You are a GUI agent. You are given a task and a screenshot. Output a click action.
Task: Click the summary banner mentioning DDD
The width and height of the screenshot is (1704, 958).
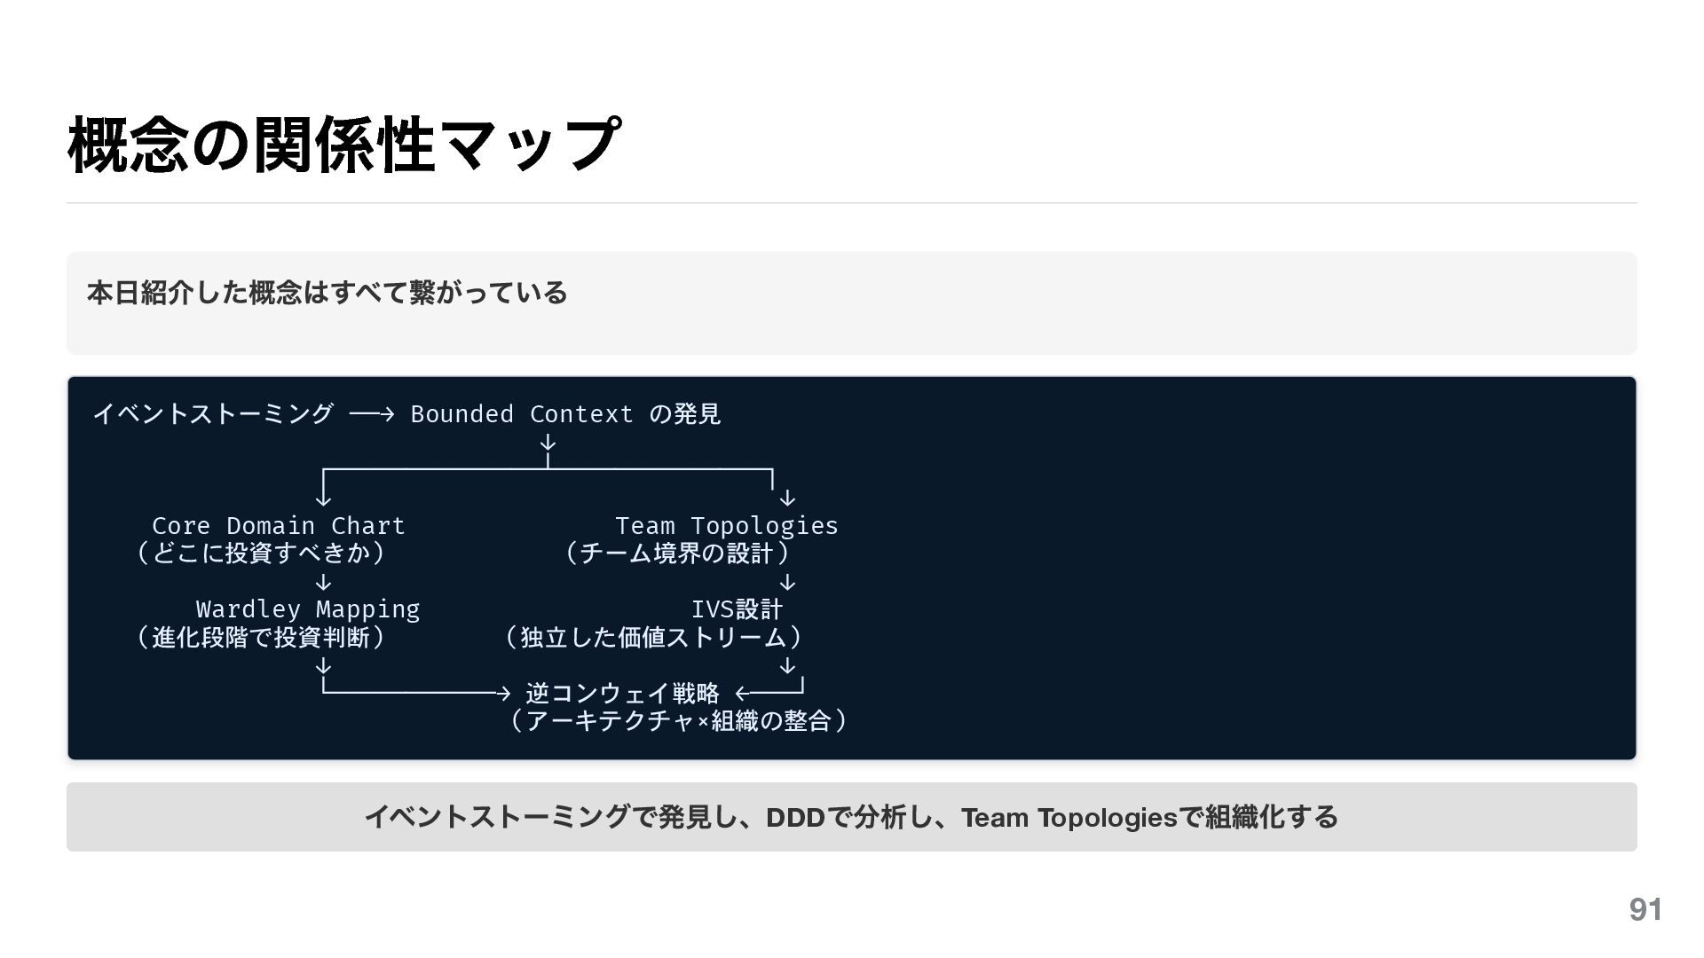click(x=851, y=817)
